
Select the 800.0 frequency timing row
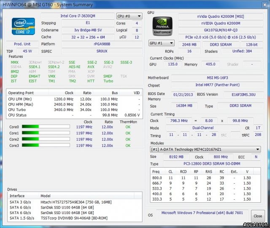[x=205, y=178]
